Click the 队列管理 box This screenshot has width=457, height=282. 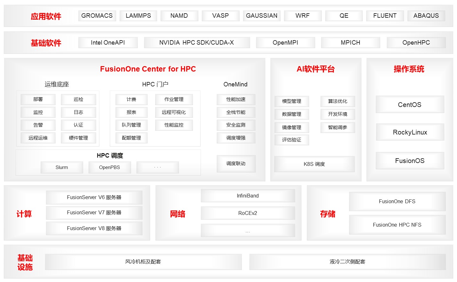[x=131, y=125]
